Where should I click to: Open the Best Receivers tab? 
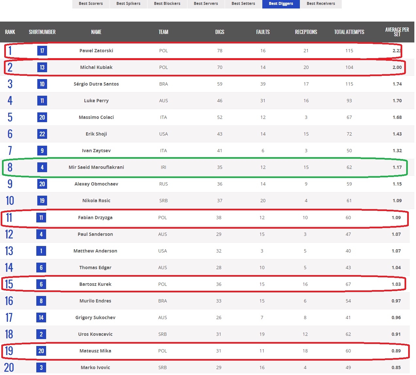[321, 4]
